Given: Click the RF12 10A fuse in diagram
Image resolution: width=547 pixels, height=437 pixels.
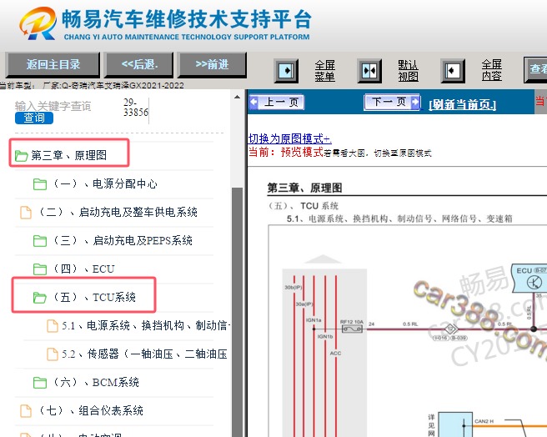Looking at the screenshot, I should [x=352, y=327].
